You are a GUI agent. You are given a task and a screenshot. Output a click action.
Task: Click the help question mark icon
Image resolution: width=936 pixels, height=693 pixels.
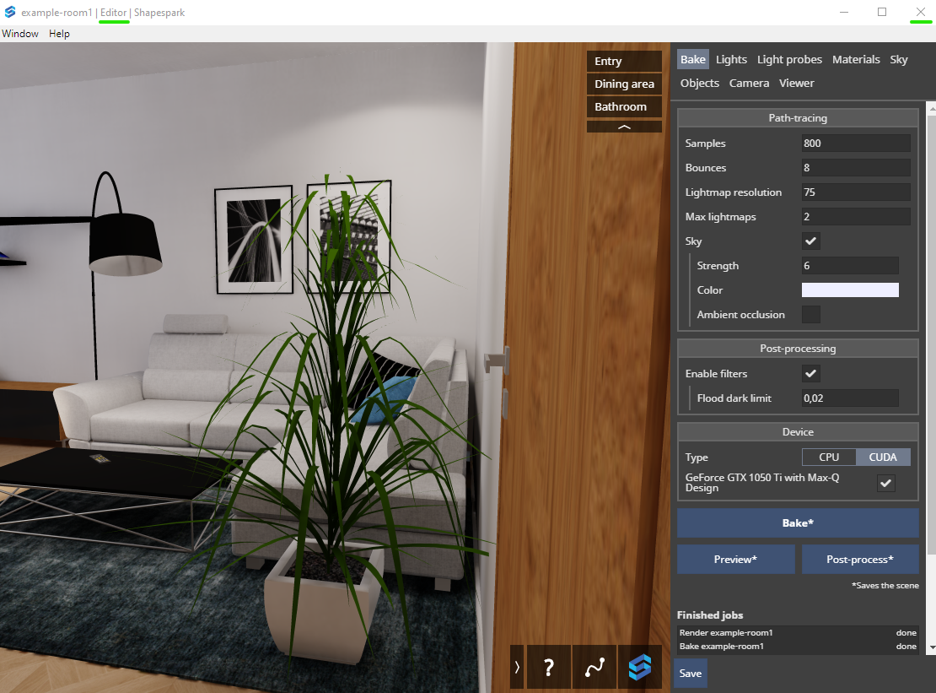point(549,668)
